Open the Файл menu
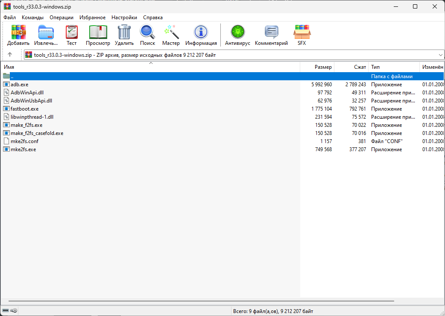Screen dimensions: 445x316 pos(10,18)
